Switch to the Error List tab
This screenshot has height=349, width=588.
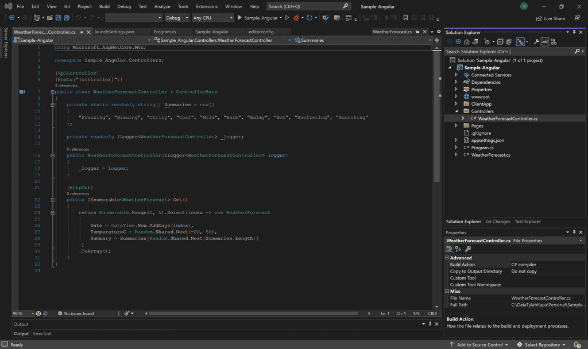pyautogui.click(x=42, y=334)
